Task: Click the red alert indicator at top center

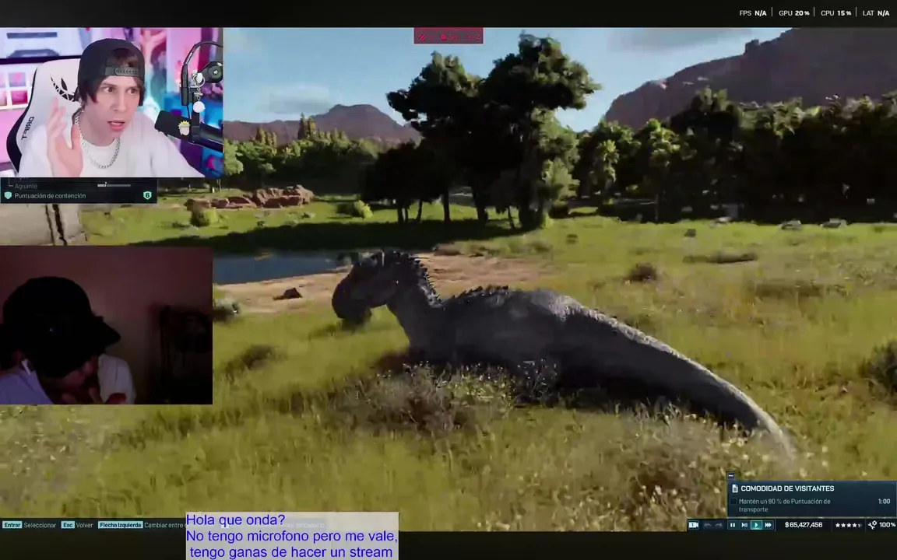Action: coord(448,37)
